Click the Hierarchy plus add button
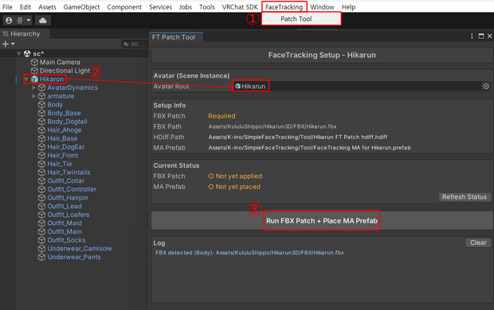The width and height of the screenshot is (494, 310). coord(6,44)
